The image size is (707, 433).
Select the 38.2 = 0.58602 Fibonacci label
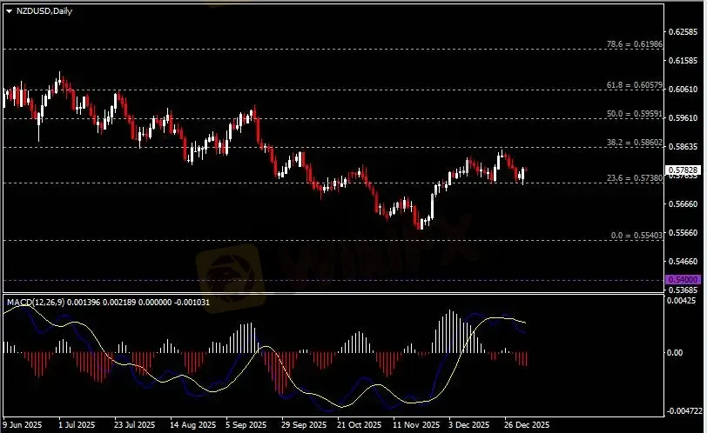635,143
